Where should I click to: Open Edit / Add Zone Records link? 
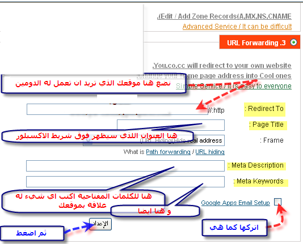(x=224, y=16)
